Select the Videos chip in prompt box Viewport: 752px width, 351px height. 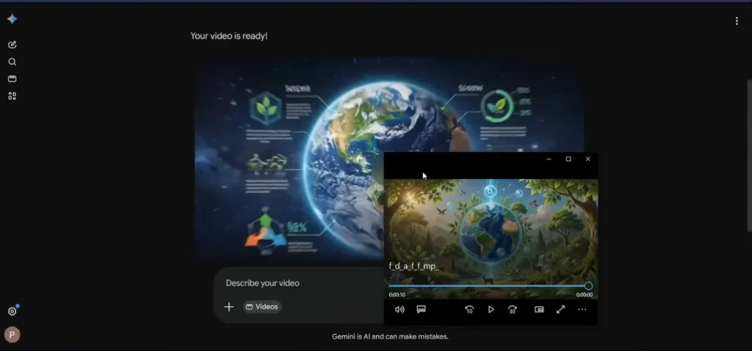click(x=262, y=307)
